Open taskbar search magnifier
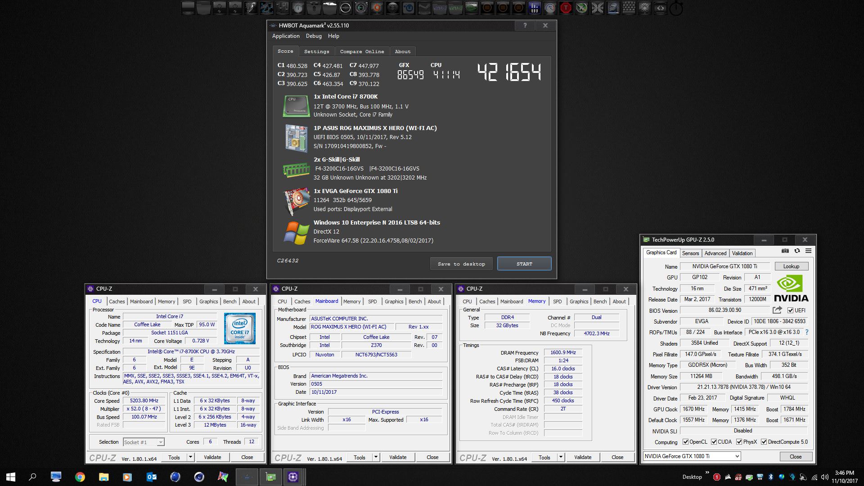 coord(32,477)
